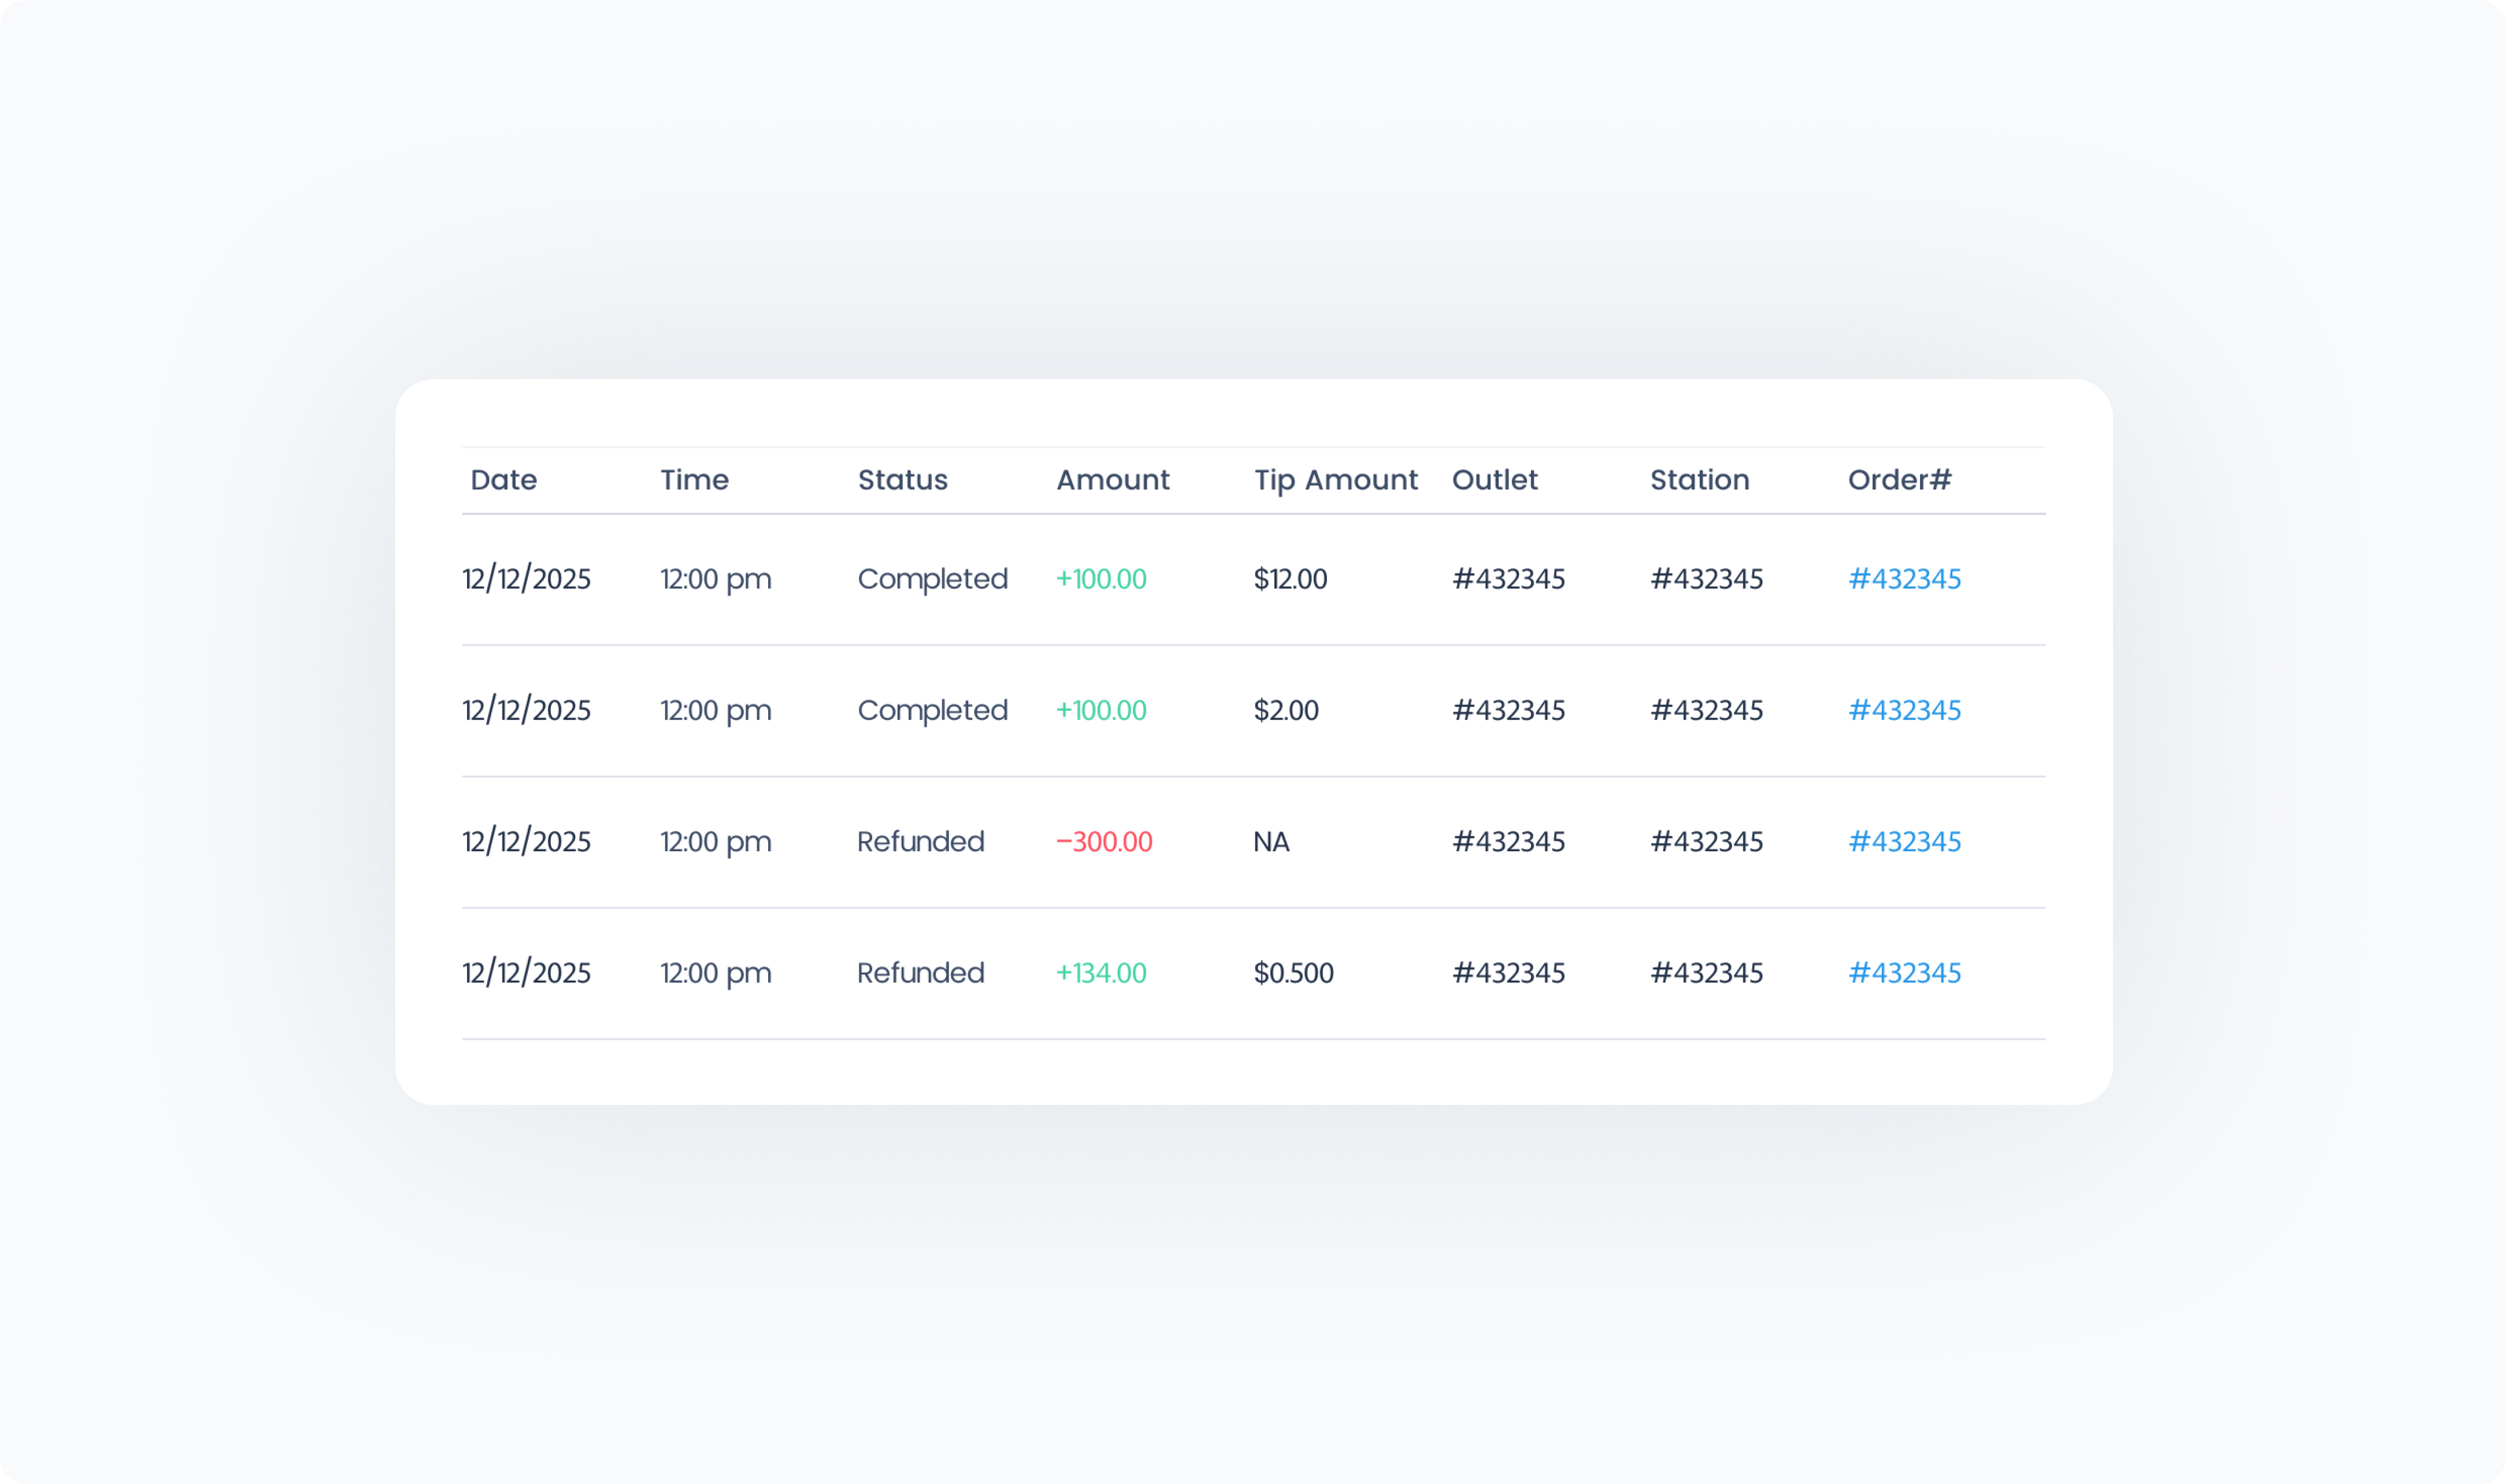Open order link in last row
Viewport: 2506px width, 1484px height.
click(1904, 973)
